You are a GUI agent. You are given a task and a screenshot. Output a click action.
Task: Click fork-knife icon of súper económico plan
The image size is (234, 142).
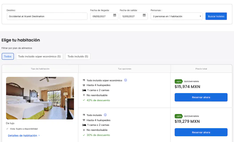click(84, 80)
